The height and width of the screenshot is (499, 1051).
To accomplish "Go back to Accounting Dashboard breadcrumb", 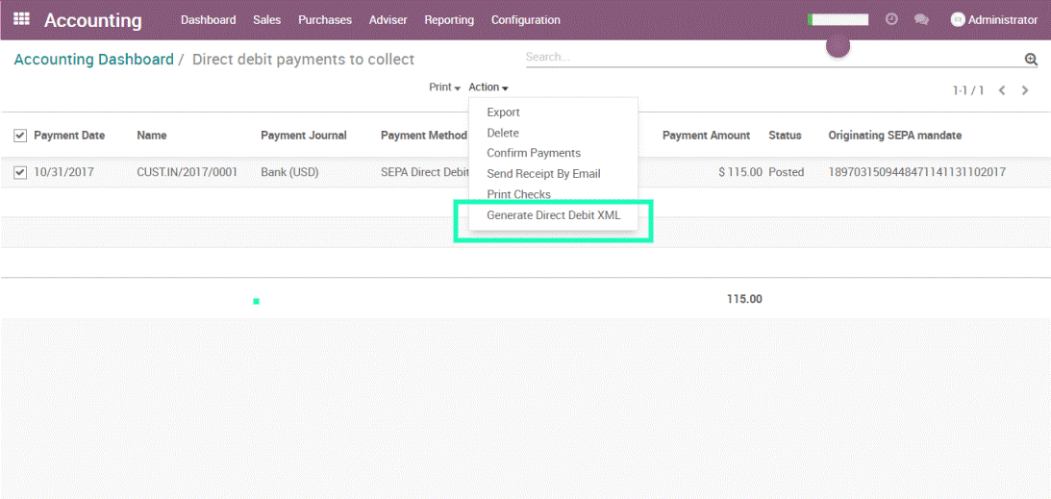I will tap(94, 60).
